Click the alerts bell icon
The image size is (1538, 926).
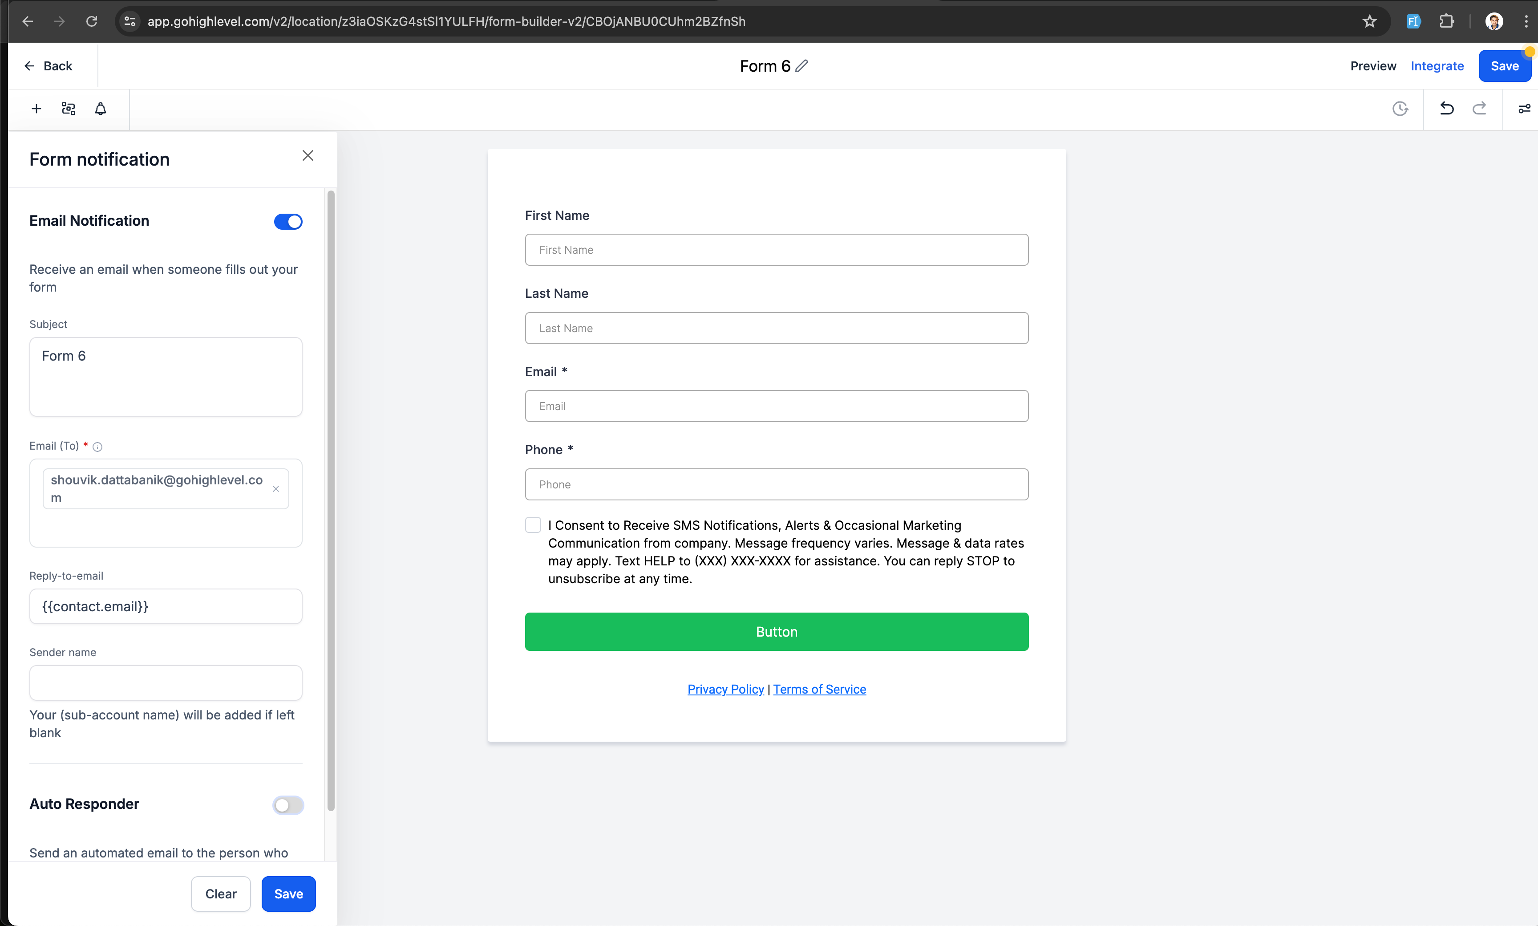100,109
